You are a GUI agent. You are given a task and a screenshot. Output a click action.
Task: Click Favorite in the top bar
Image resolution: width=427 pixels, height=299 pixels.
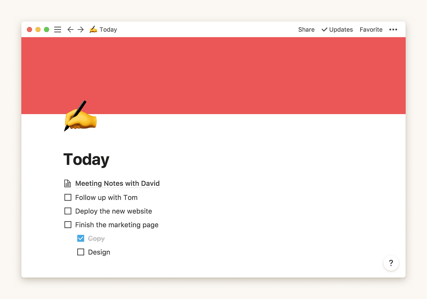pos(371,30)
